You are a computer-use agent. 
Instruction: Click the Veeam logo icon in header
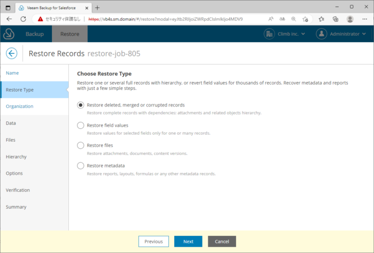9,34
